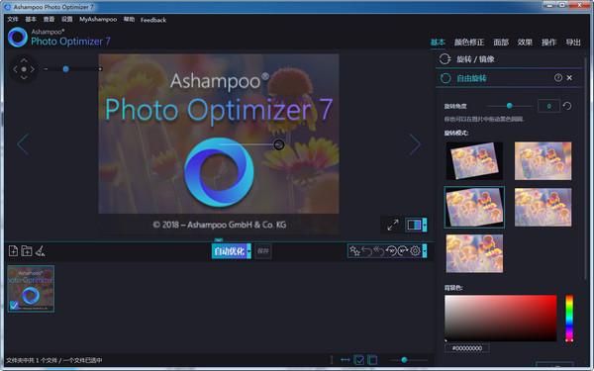Click the broom clear-list icon
Image resolution: width=594 pixels, height=371 pixels.
tap(41, 250)
